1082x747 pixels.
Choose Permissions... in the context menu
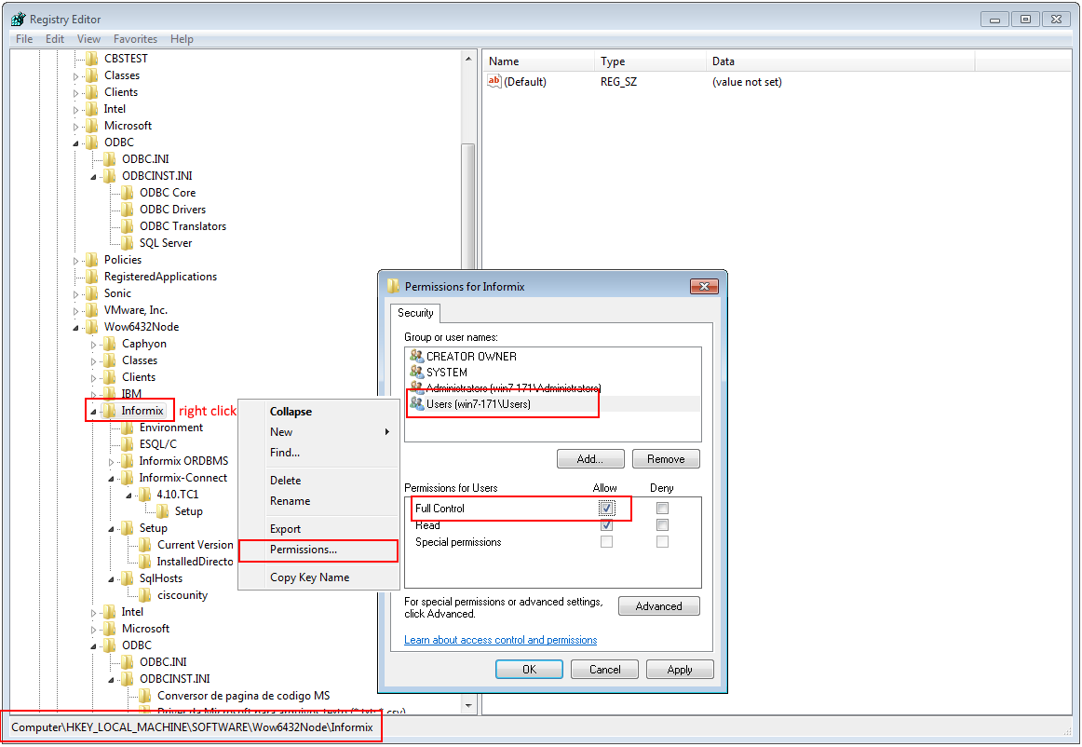click(x=318, y=550)
